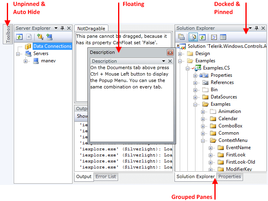Expand the Animation folder
268x201 pixels.
pos(203,112)
